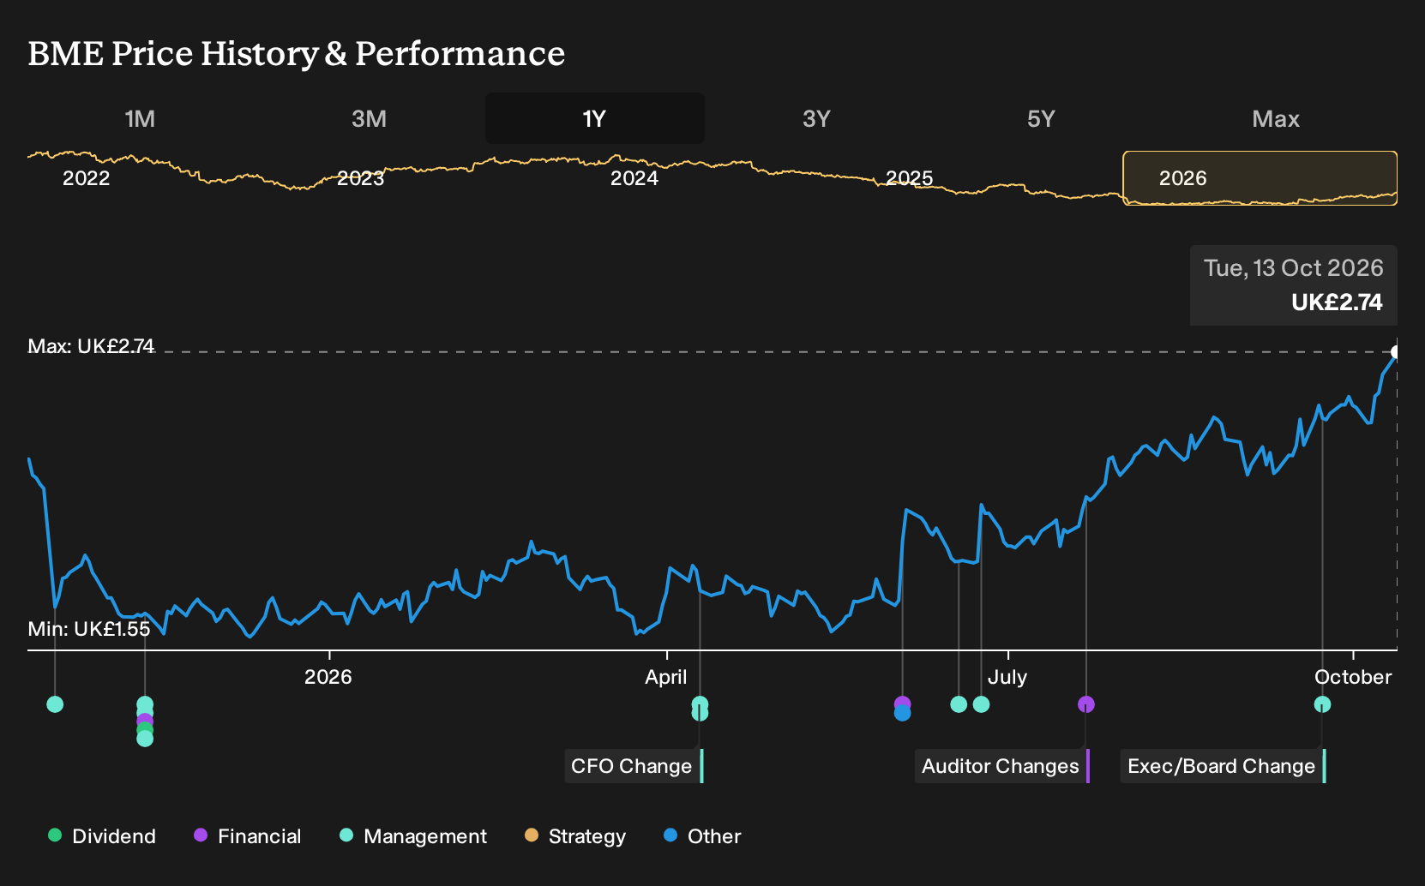Open the Auditor Changes event label
This screenshot has height=886, width=1425.
[x=1001, y=766]
